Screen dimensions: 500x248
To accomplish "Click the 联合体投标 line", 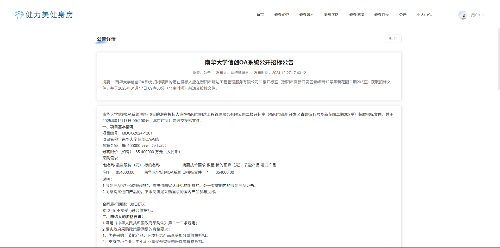I will pyautogui.click(x=128, y=210).
